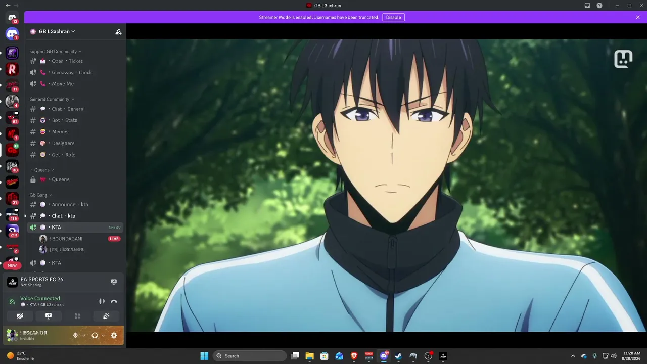
Task: Dismiss the Streamer Mode notice banner
Action: [638, 17]
